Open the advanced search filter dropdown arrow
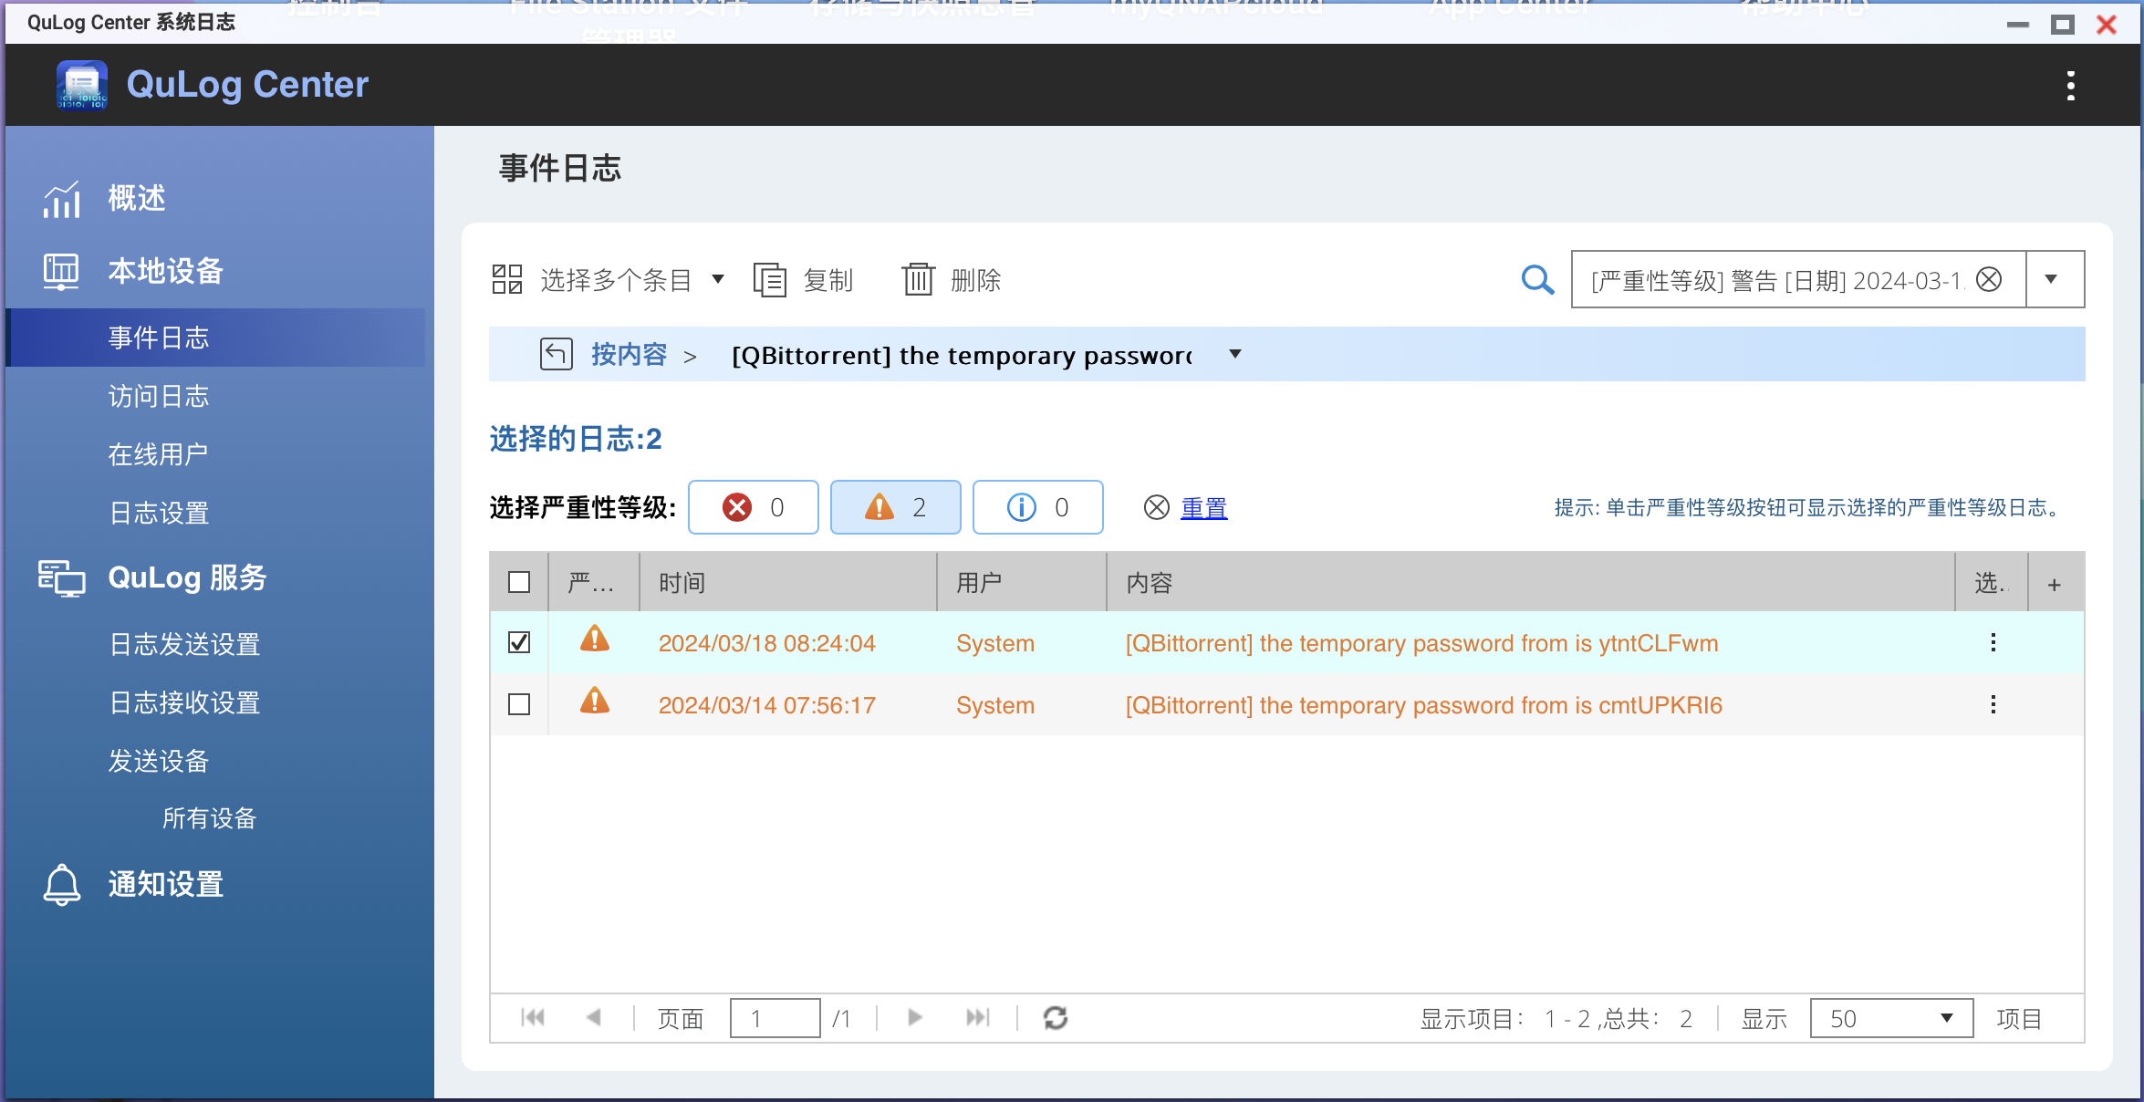The height and width of the screenshot is (1102, 2144). (x=2053, y=279)
